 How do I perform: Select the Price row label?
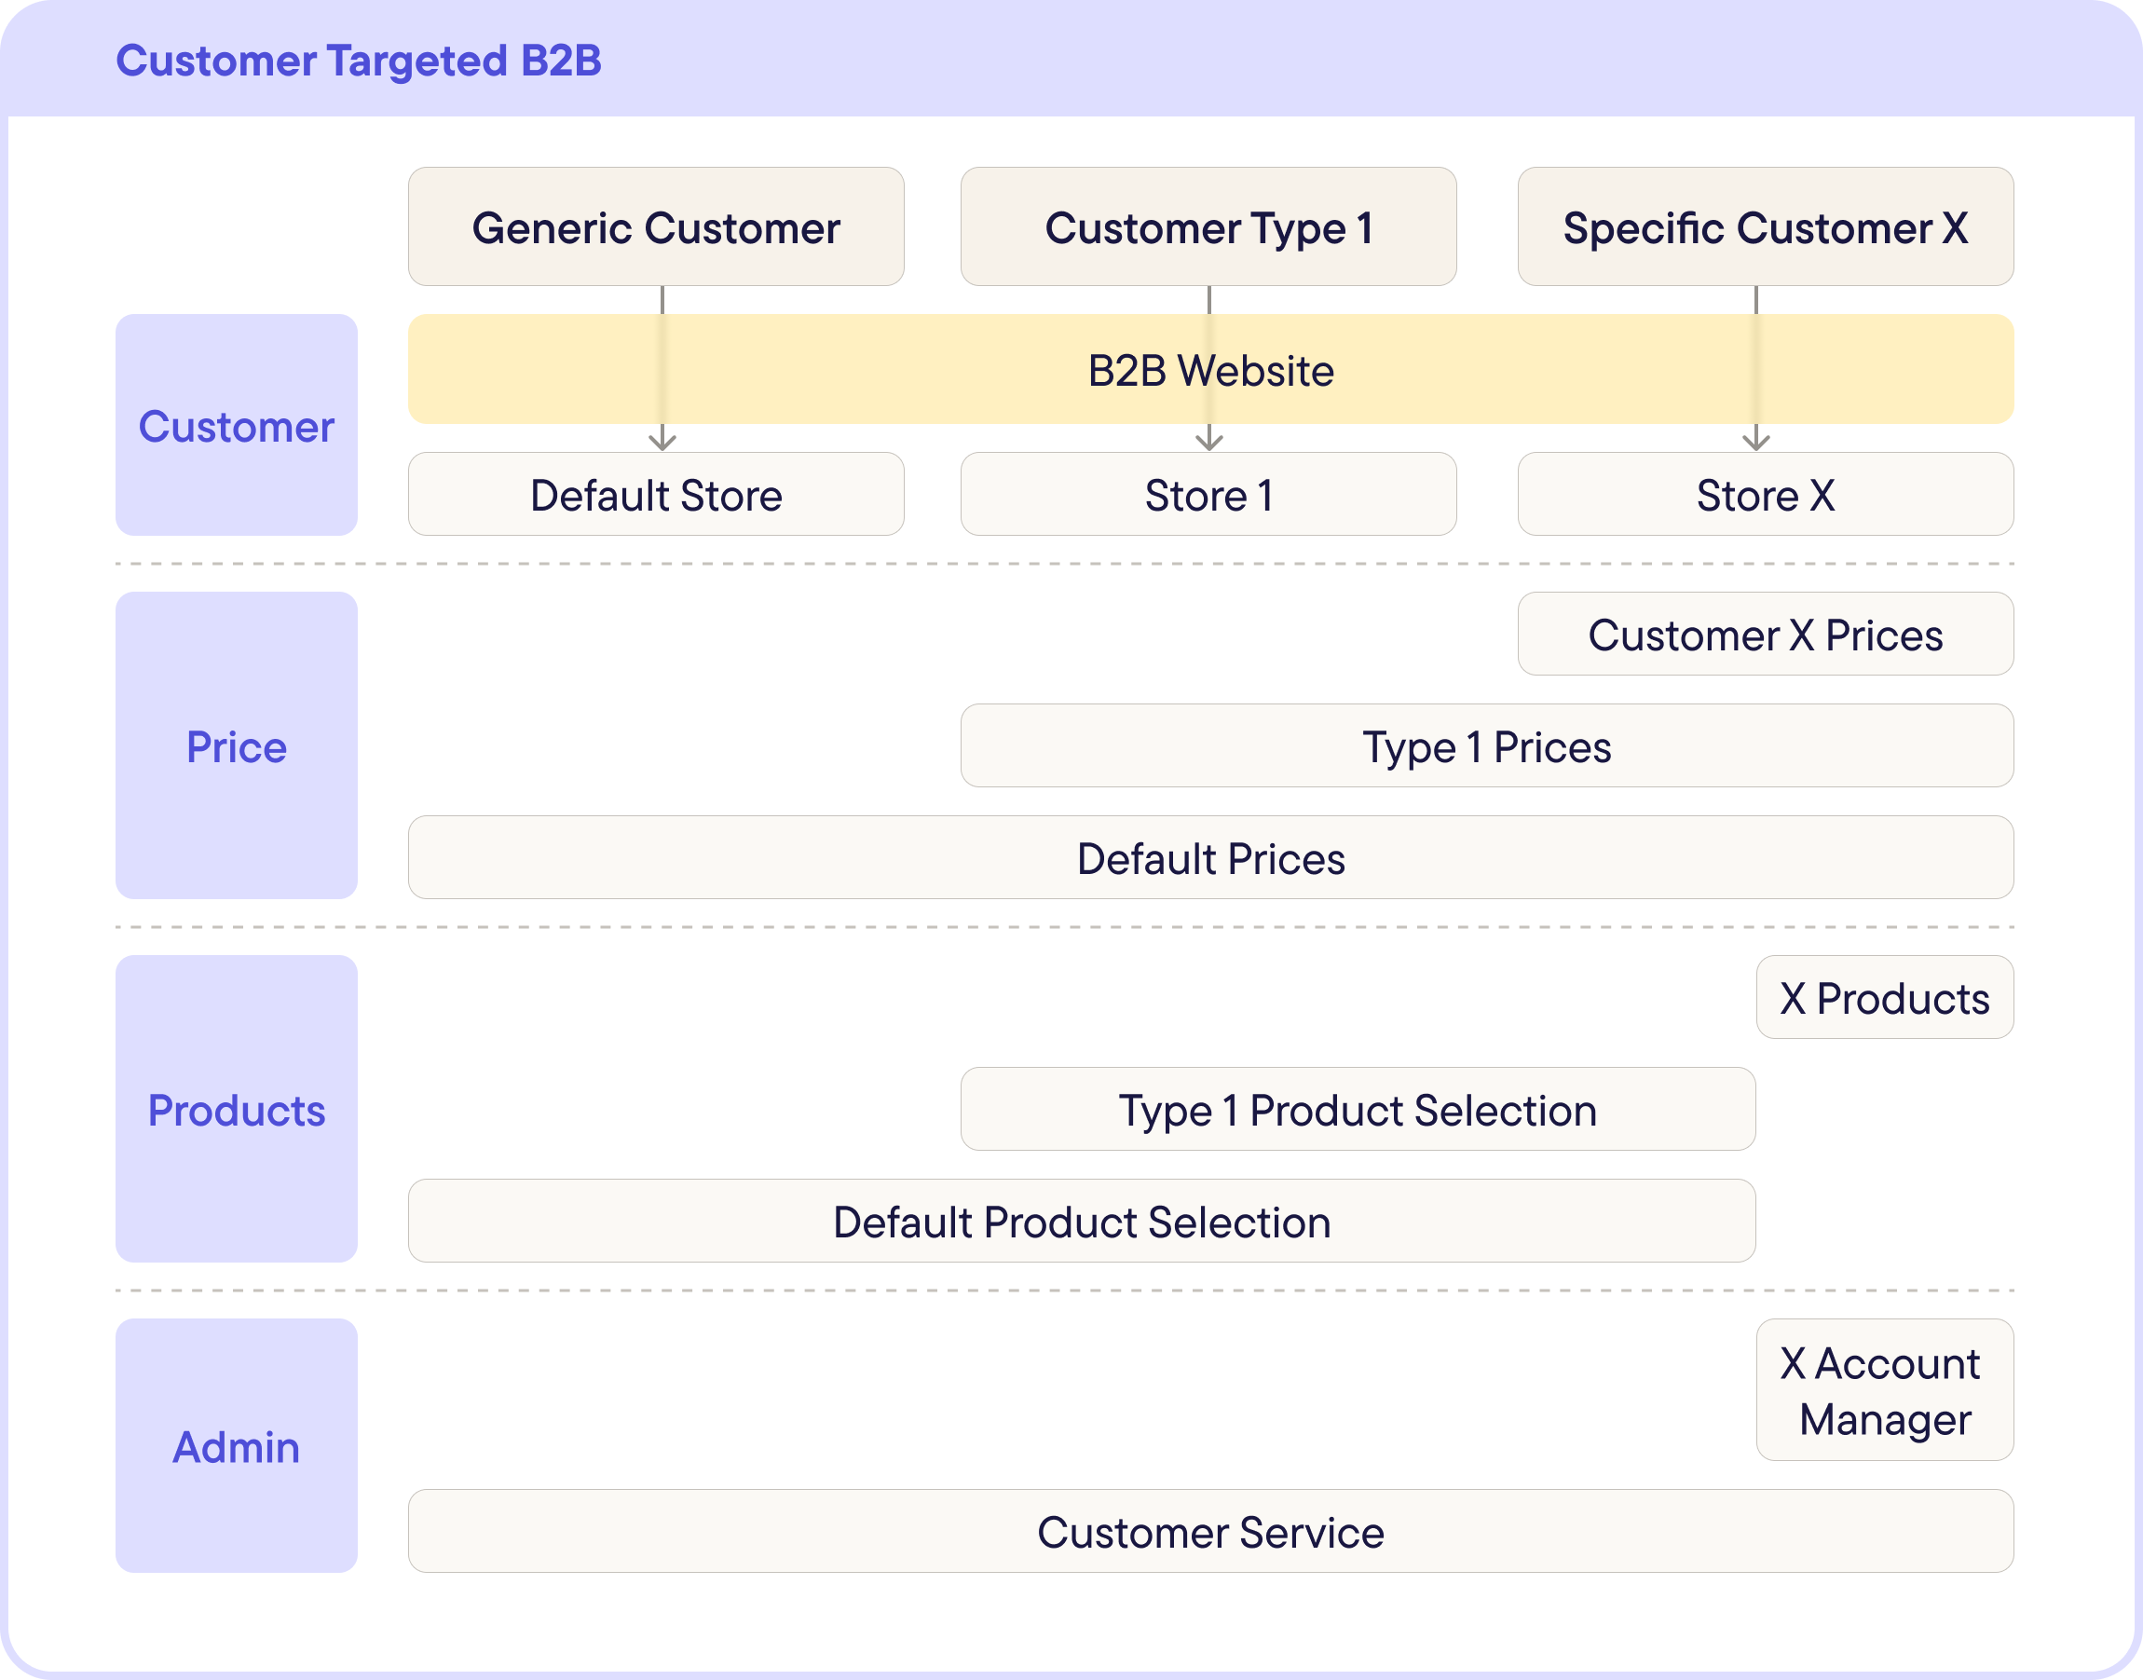pyautogui.click(x=236, y=745)
